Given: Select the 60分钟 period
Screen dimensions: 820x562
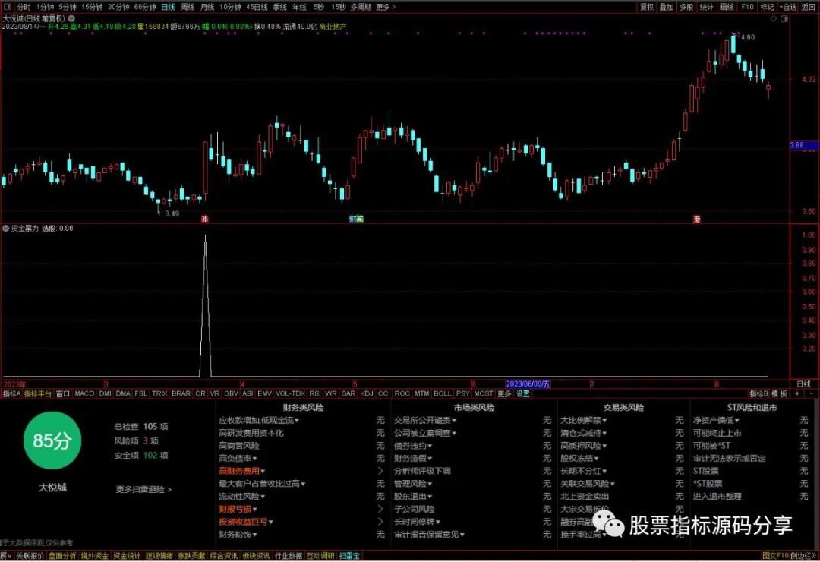Looking at the screenshot, I should tap(145, 7).
